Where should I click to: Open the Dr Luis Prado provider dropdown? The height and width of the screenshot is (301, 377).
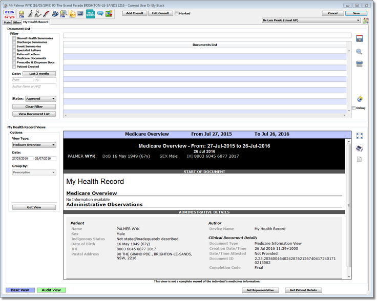coord(310,20)
